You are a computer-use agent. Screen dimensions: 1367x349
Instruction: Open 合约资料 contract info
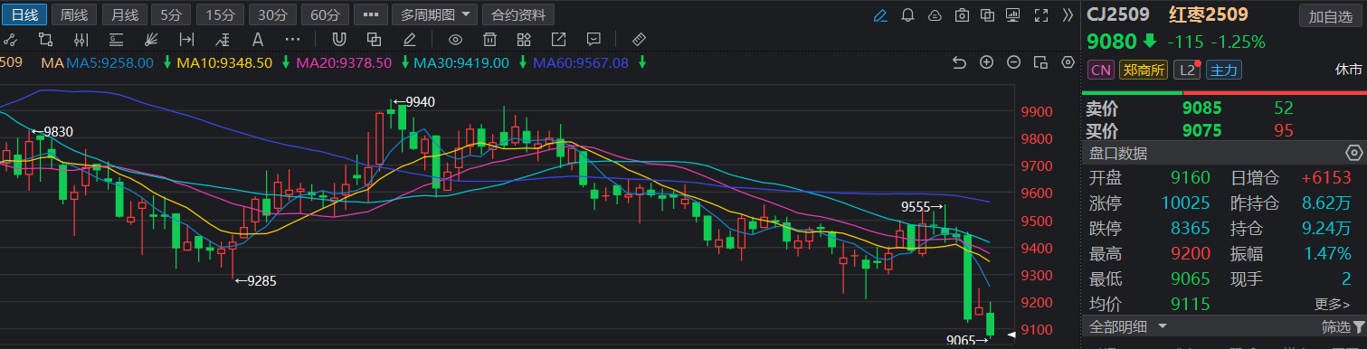[518, 14]
